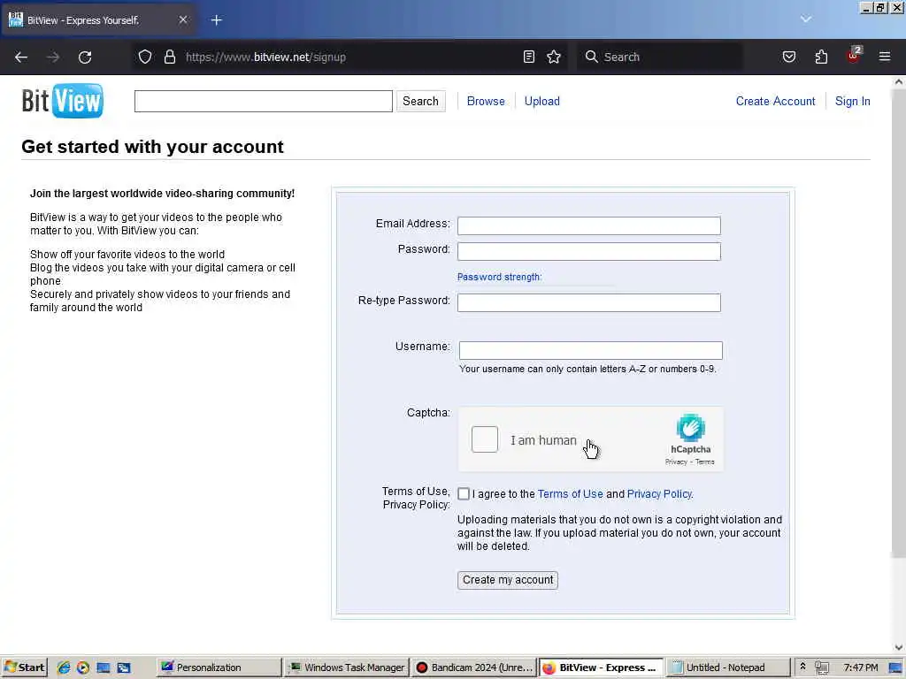Image resolution: width=906 pixels, height=679 pixels.
Task: Switch to Untitled - Notepad in taskbar
Action: pyautogui.click(x=727, y=668)
